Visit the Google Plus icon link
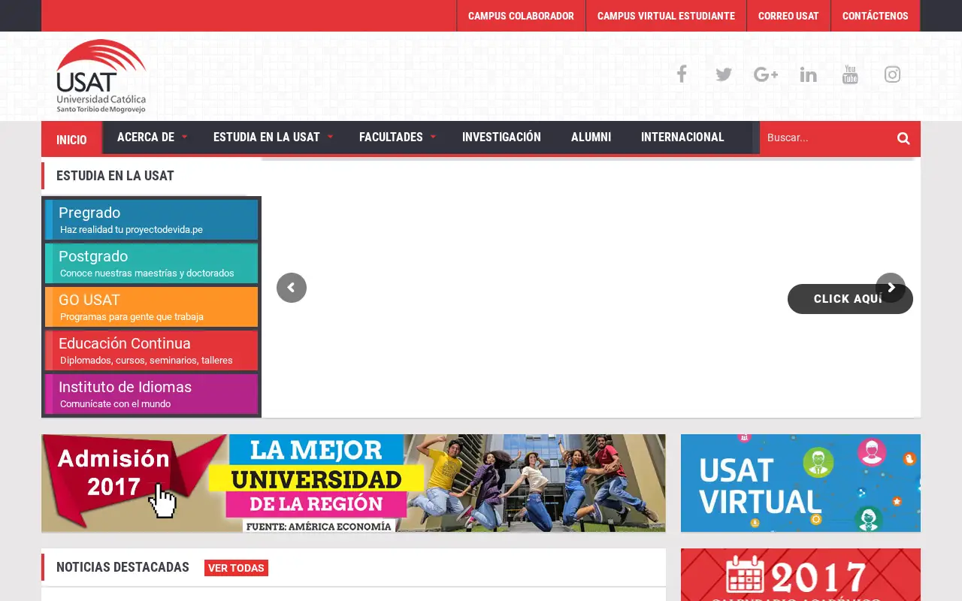This screenshot has width=962, height=601. pos(766,74)
